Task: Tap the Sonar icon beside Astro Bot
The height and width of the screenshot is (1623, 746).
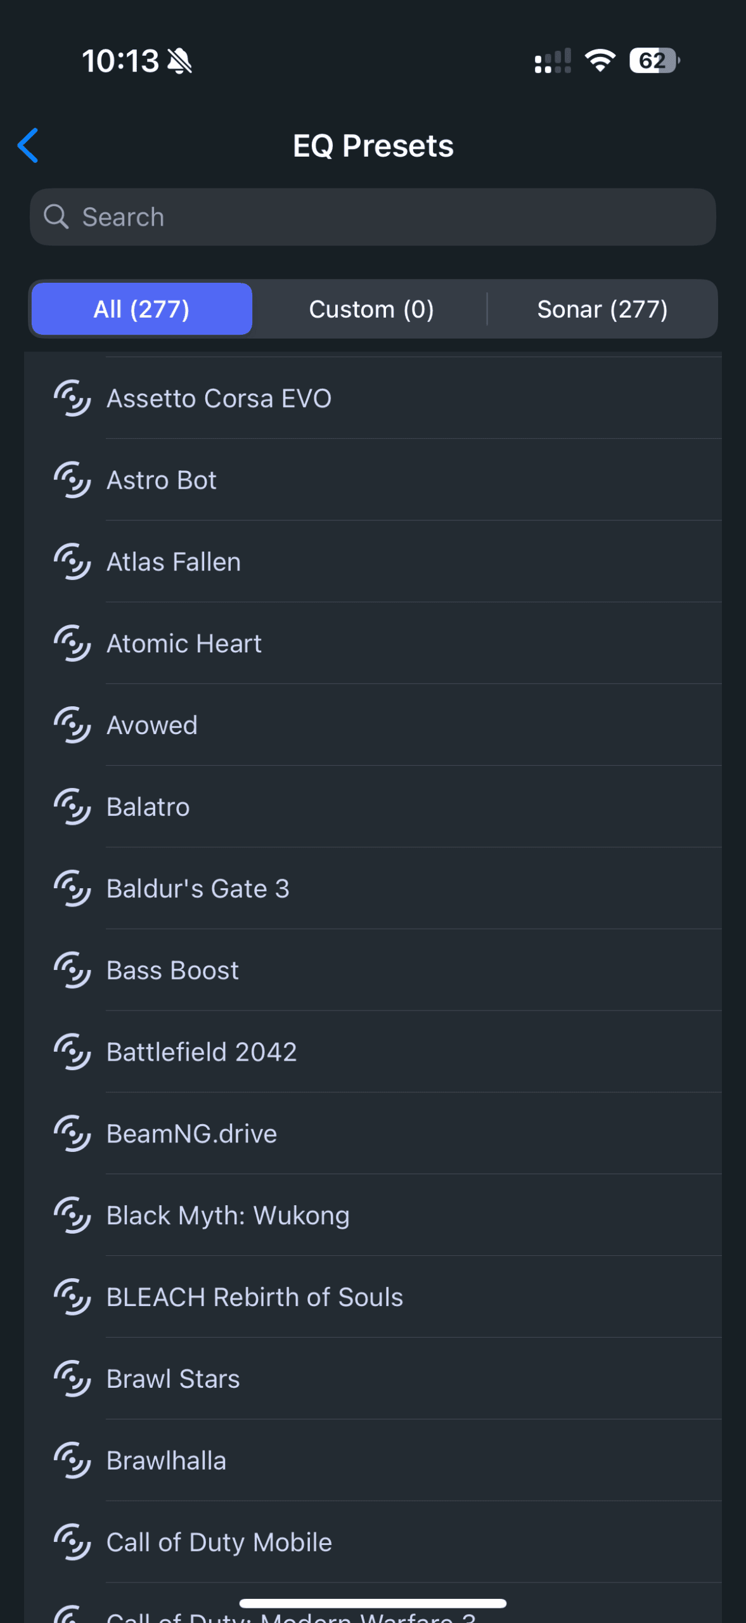Action: tap(72, 480)
